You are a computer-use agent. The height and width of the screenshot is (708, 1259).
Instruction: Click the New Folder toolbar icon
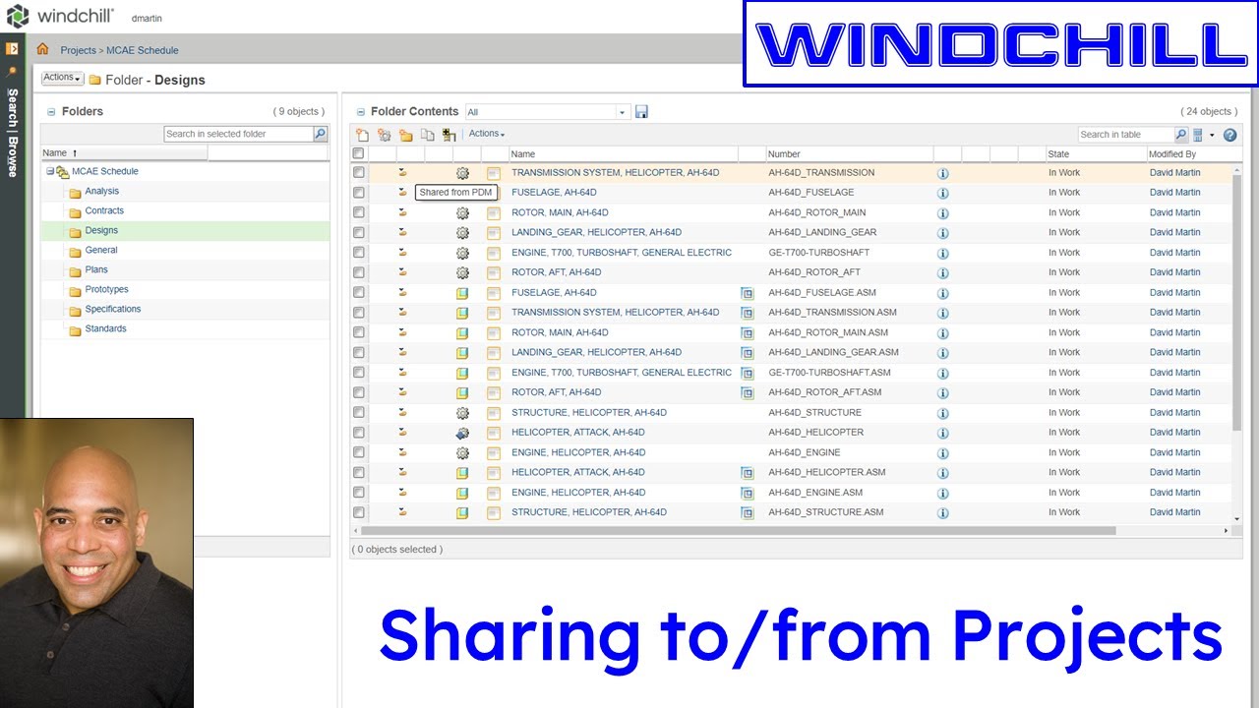[x=405, y=135]
